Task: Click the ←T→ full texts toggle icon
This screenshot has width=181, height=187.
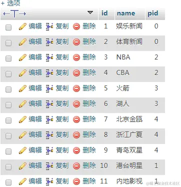Action: [14, 13]
